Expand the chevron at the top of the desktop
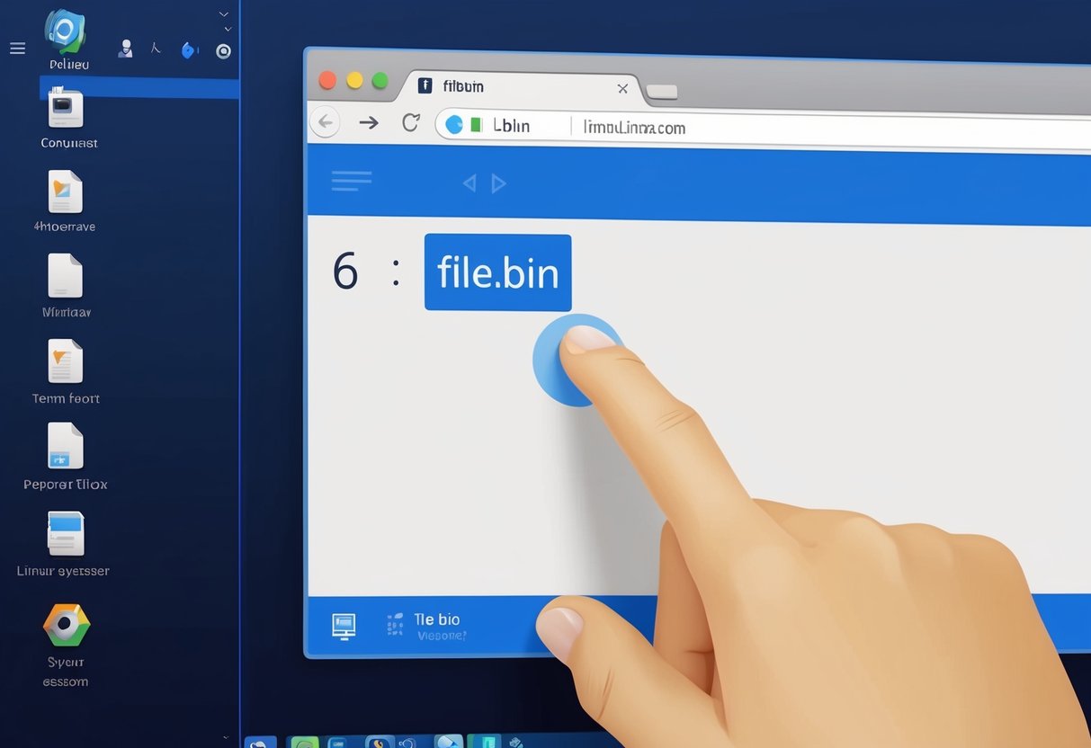 coord(223,14)
